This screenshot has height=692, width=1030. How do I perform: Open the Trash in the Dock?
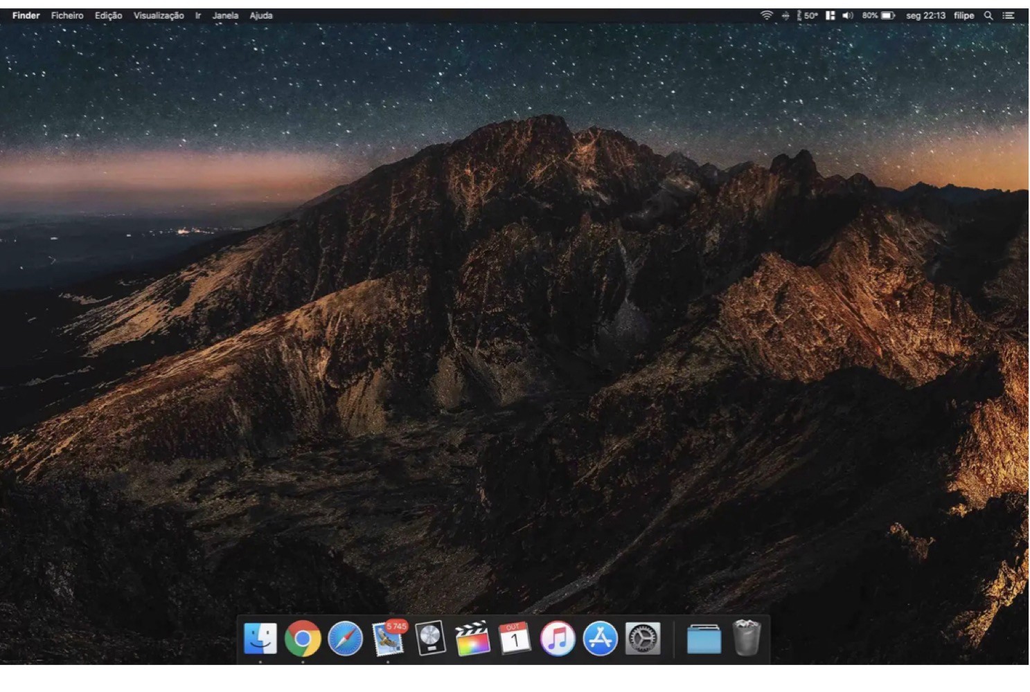tap(747, 638)
